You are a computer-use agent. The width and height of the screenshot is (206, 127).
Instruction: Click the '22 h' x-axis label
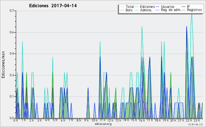189,120
